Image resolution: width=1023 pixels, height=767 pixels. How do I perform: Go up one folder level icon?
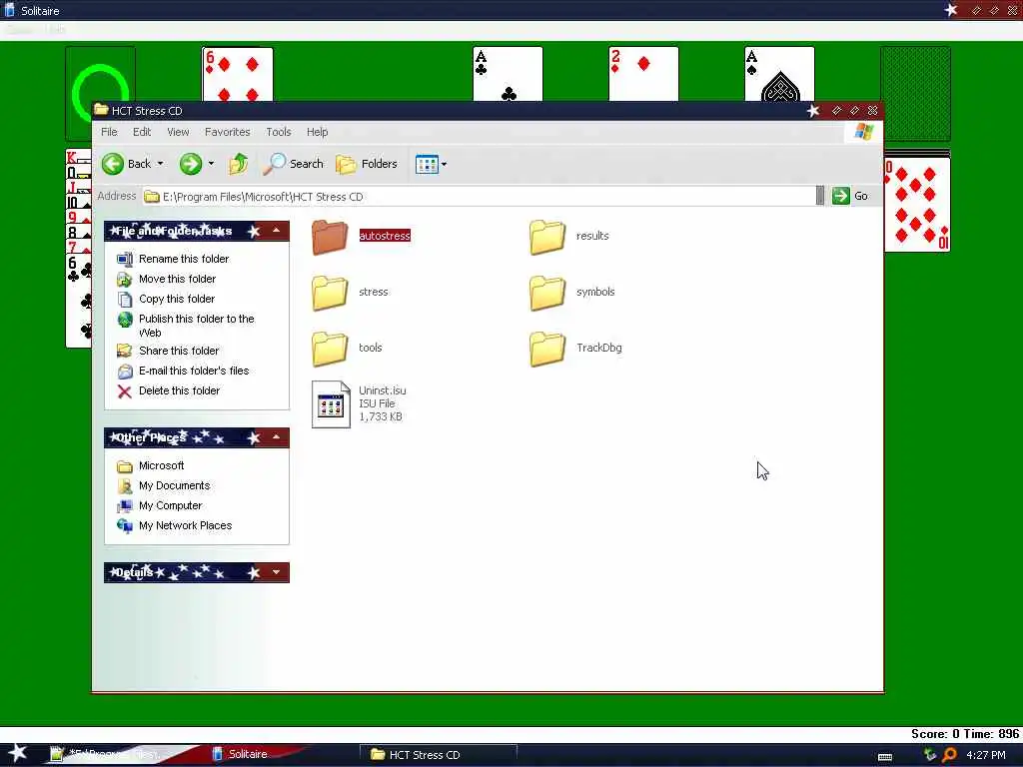(238, 164)
